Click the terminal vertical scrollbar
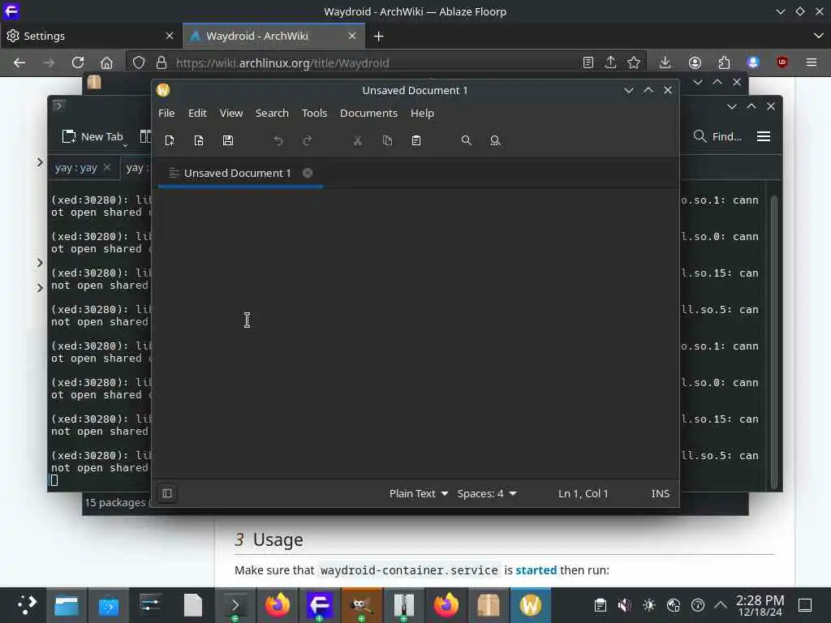The height and width of the screenshot is (623, 831). [x=773, y=342]
